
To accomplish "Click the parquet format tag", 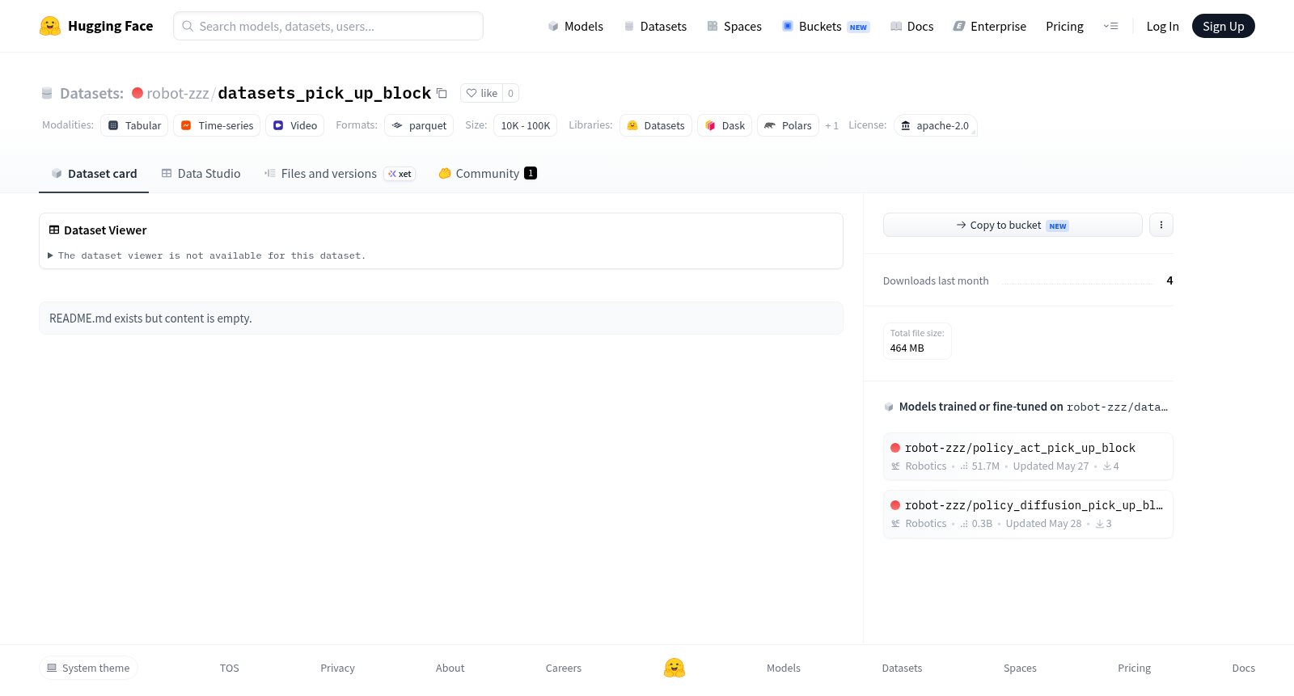I will coord(419,125).
